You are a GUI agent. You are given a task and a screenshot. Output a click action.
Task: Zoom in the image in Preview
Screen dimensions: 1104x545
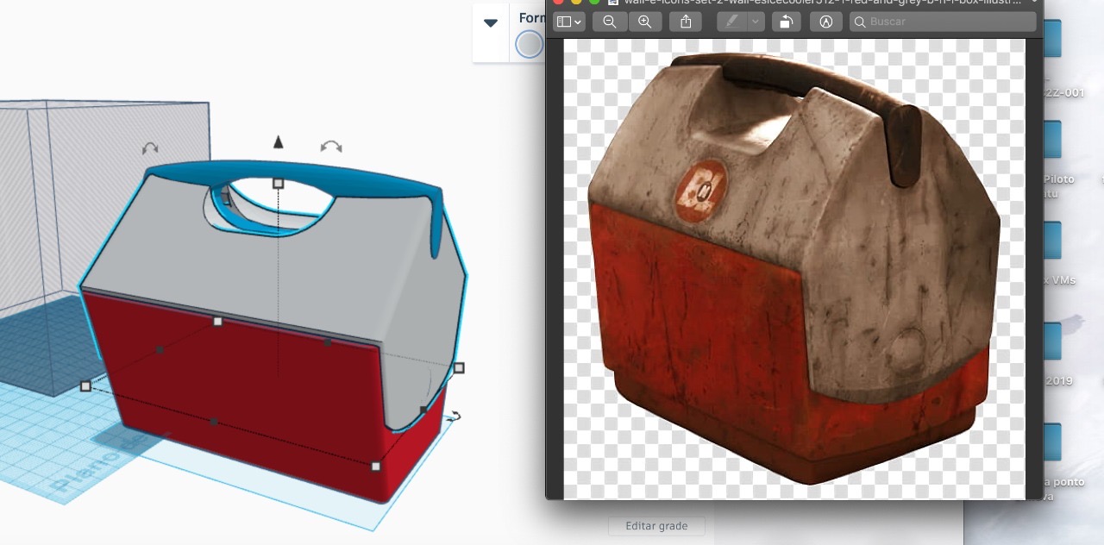[x=644, y=22]
